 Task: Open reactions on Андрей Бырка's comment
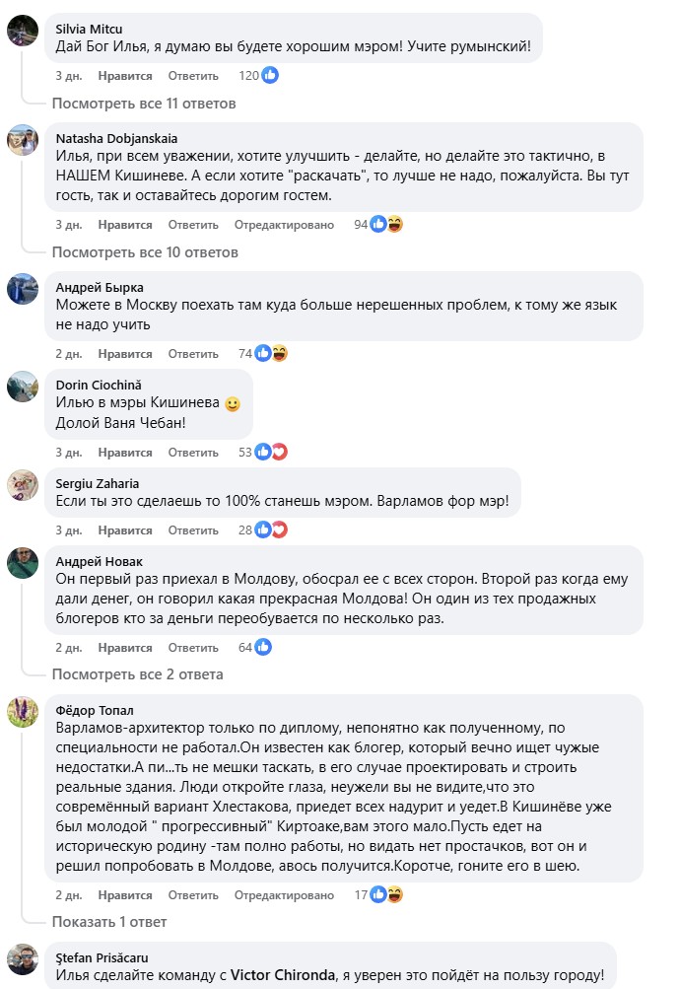coord(270,353)
